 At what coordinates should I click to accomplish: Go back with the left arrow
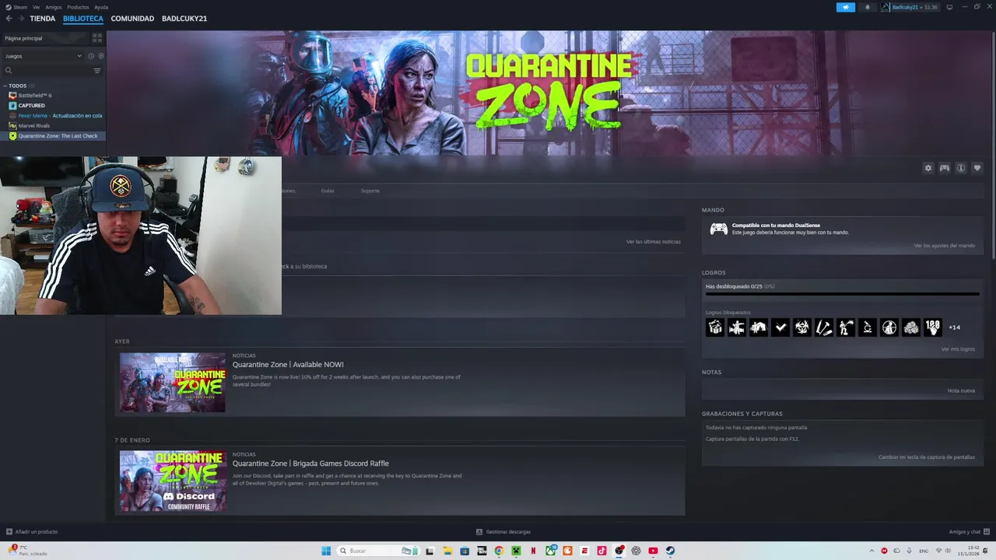[9, 19]
